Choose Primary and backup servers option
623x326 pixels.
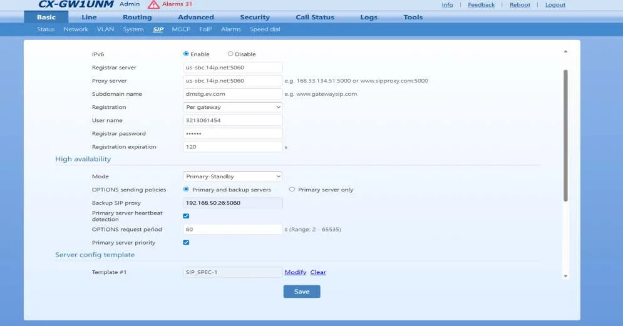(x=186, y=190)
